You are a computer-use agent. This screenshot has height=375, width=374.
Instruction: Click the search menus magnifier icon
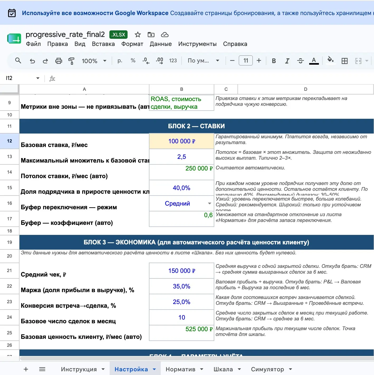click(18, 61)
